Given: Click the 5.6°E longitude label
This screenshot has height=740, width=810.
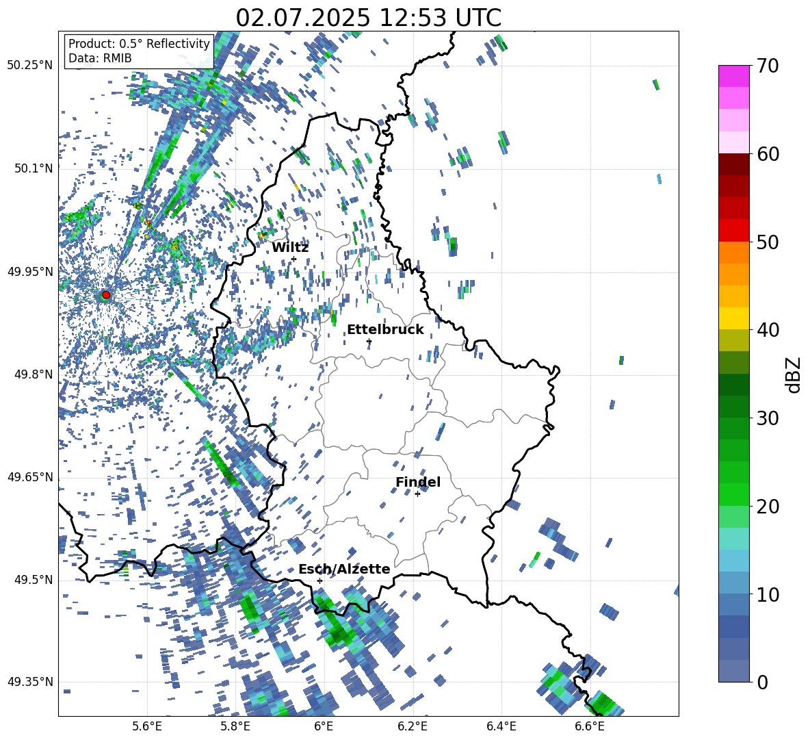Looking at the screenshot, I should click(147, 727).
